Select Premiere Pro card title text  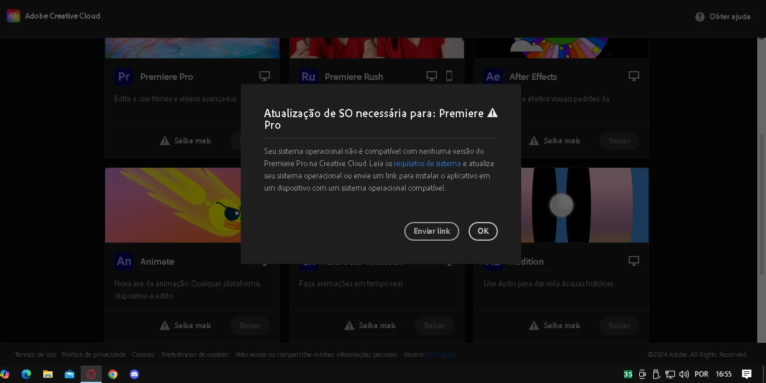click(167, 77)
